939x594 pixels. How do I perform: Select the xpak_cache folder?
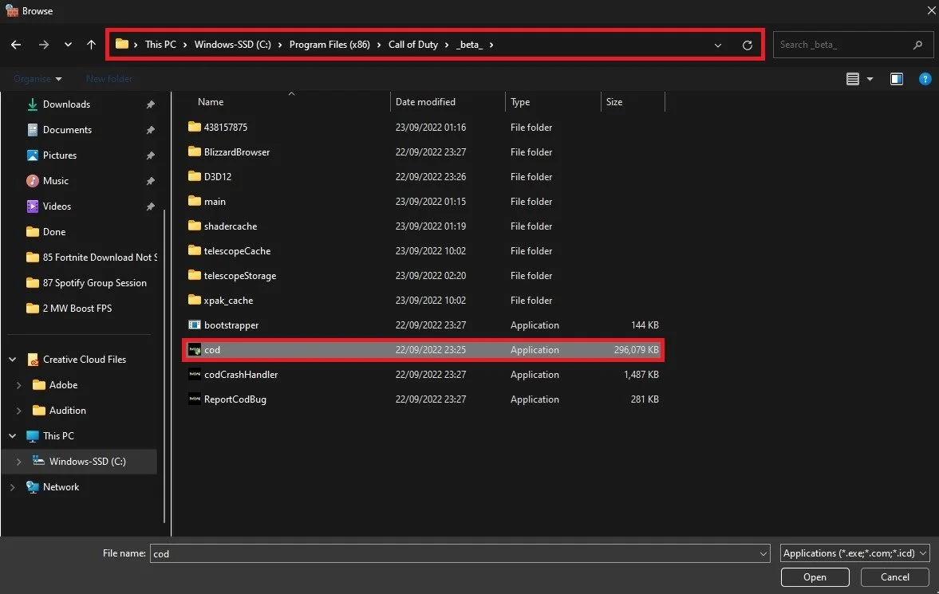click(x=228, y=301)
